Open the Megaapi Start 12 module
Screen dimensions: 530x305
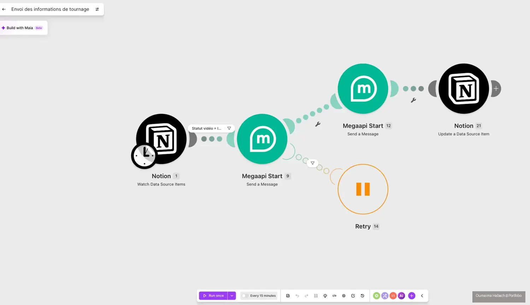[363, 89]
